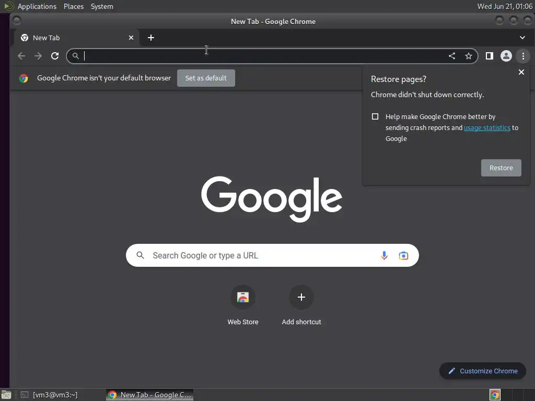The width and height of the screenshot is (535, 401).
Task: Search by image with the camera icon
Action: [403, 255]
